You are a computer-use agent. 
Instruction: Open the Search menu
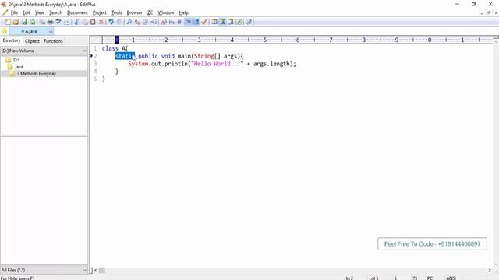[x=55, y=12]
